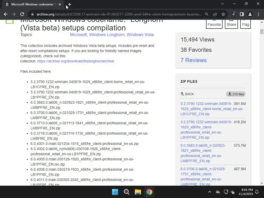Image resolution: width=264 pixels, height=198 pixels.
Task: Go back to the previous page
Action: [x=6, y=14]
